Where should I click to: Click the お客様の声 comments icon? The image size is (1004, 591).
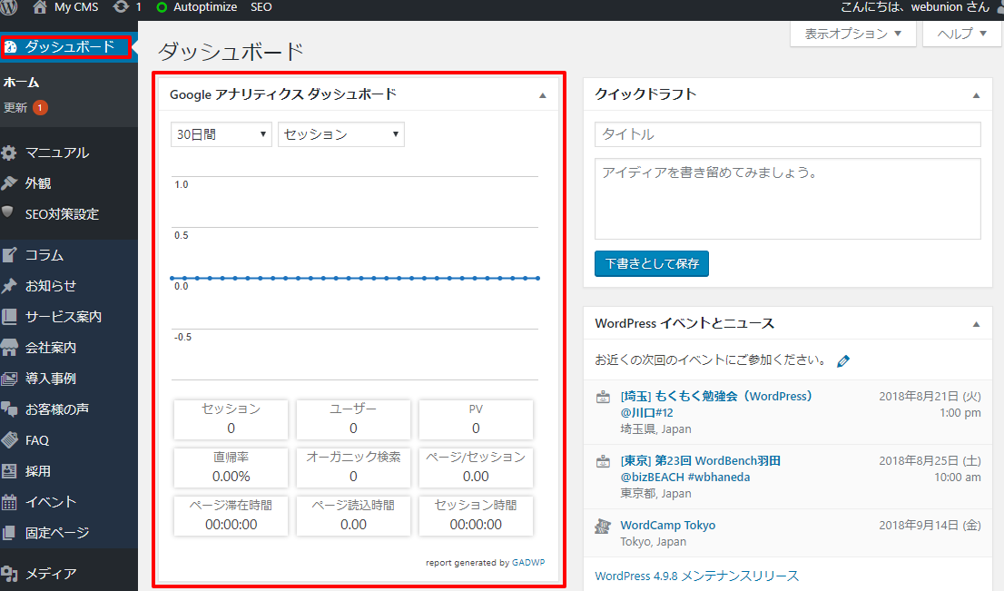[x=9, y=409]
